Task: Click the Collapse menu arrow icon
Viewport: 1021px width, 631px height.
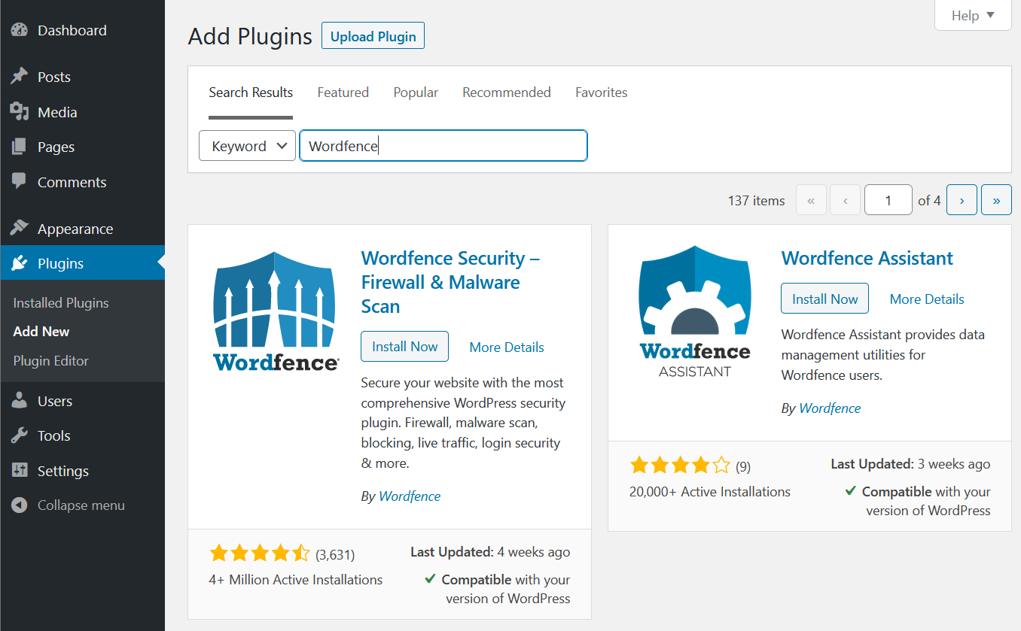Action: tap(20, 505)
